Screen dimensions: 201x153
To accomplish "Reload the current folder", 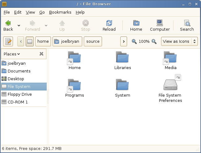I will [x=109, y=25].
